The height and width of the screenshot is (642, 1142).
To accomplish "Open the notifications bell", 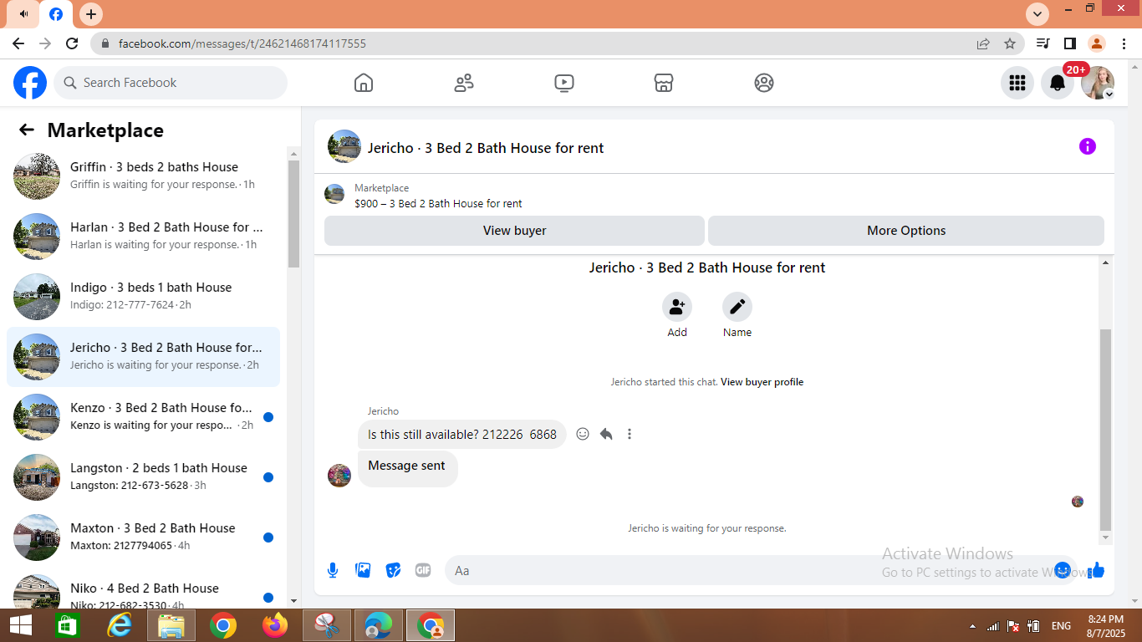I will pos(1058,83).
